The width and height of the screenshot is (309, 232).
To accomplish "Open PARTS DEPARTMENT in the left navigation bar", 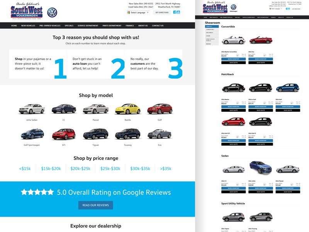I will (112, 26).
